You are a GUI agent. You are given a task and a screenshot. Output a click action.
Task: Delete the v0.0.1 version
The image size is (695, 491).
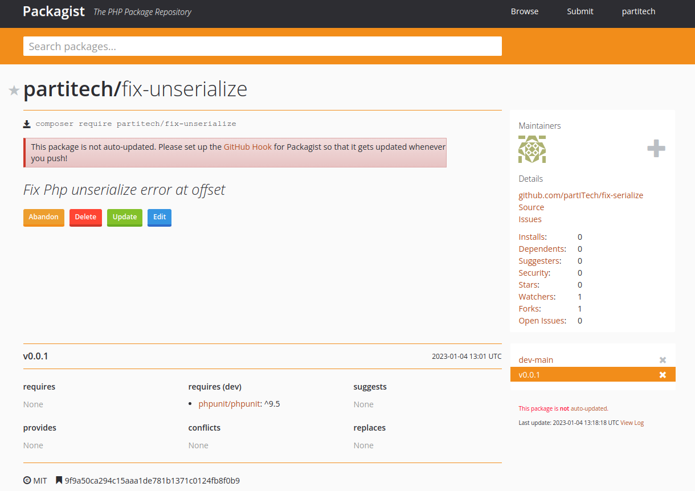pos(663,375)
